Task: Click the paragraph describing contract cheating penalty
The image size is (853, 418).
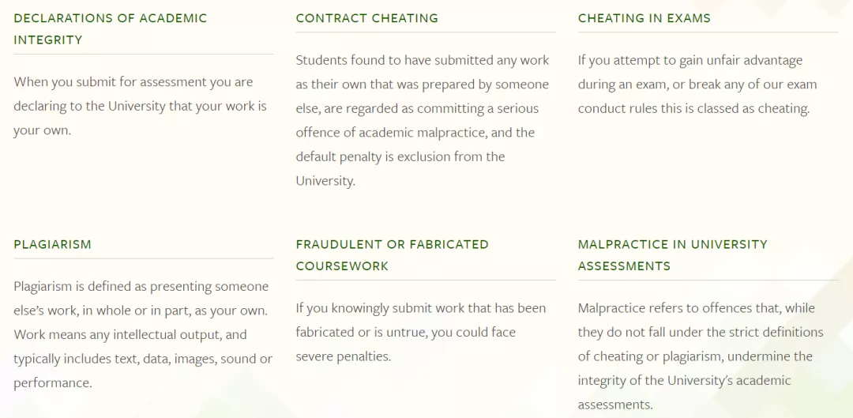Action: point(423,120)
